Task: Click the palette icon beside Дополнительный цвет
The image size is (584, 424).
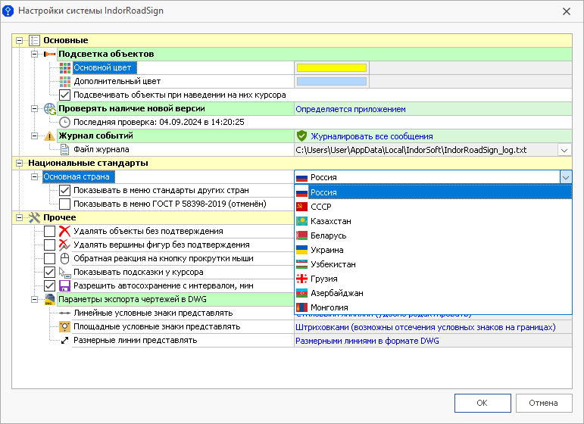Action: (65, 81)
